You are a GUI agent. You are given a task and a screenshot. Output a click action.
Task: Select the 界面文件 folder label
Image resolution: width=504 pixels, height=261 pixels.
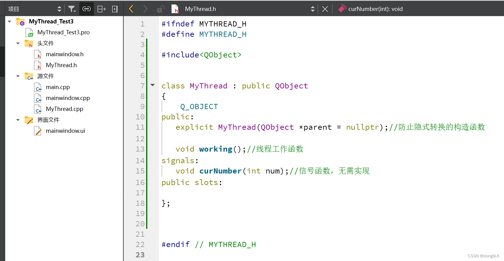(x=48, y=120)
